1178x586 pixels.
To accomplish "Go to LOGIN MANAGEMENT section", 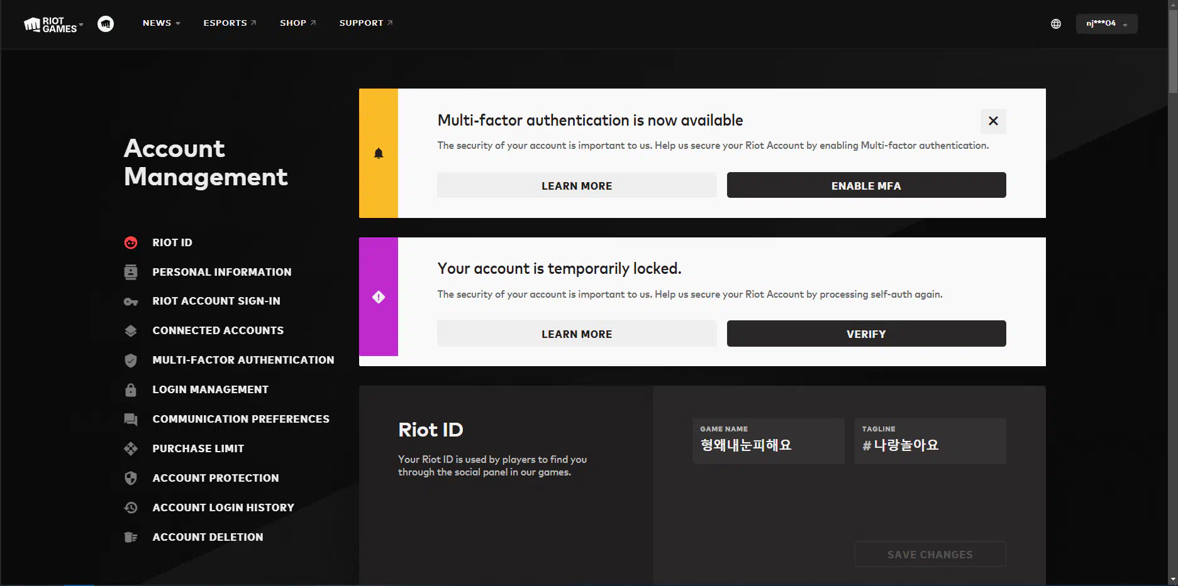I will point(211,390).
